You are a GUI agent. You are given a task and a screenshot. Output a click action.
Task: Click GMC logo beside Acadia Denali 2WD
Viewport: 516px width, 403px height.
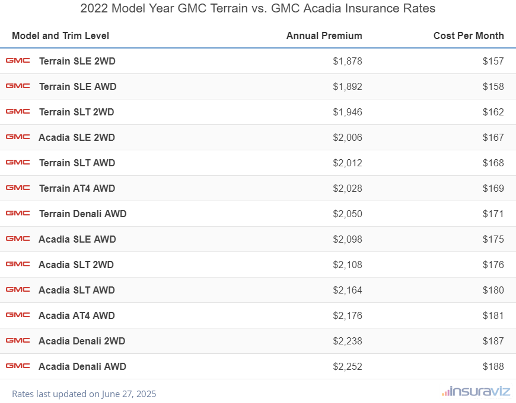click(x=18, y=340)
